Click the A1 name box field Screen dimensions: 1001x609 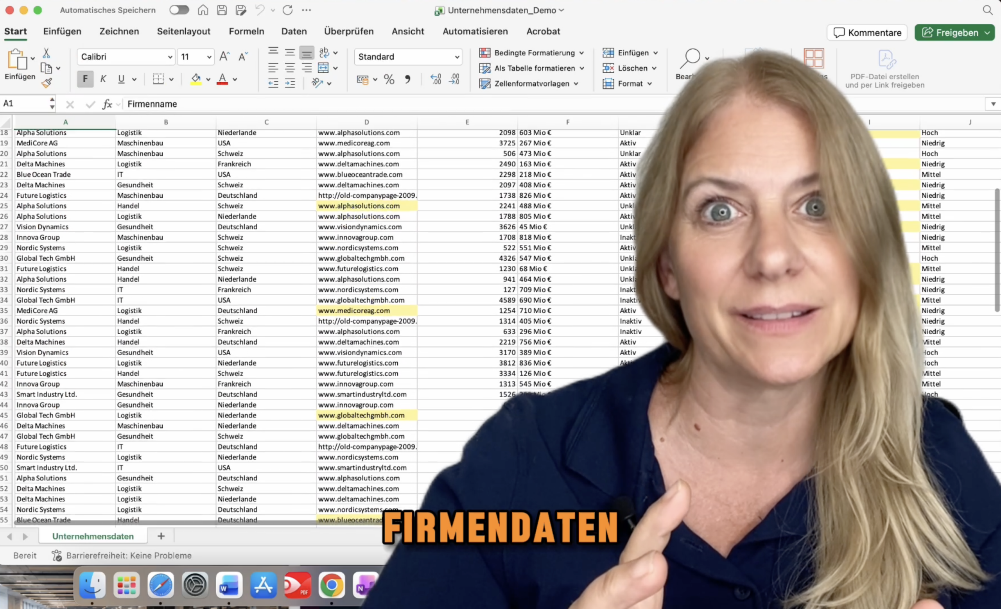[25, 104]
